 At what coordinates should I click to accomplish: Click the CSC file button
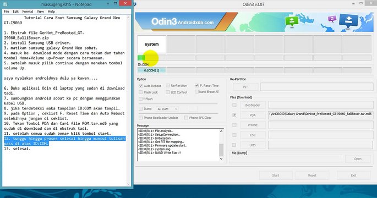pos(253,135)
